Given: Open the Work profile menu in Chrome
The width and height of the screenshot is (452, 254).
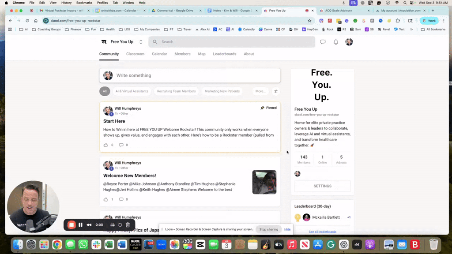Looking at the screenshot, I should point(429,21).
